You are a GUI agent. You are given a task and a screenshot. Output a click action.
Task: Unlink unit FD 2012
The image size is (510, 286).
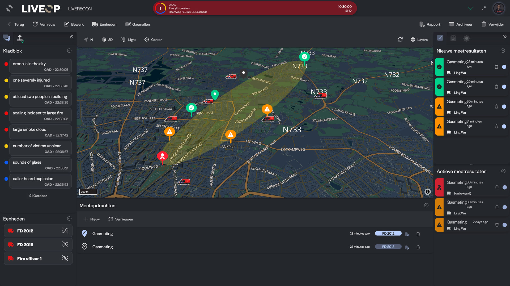tap(65, 231)
